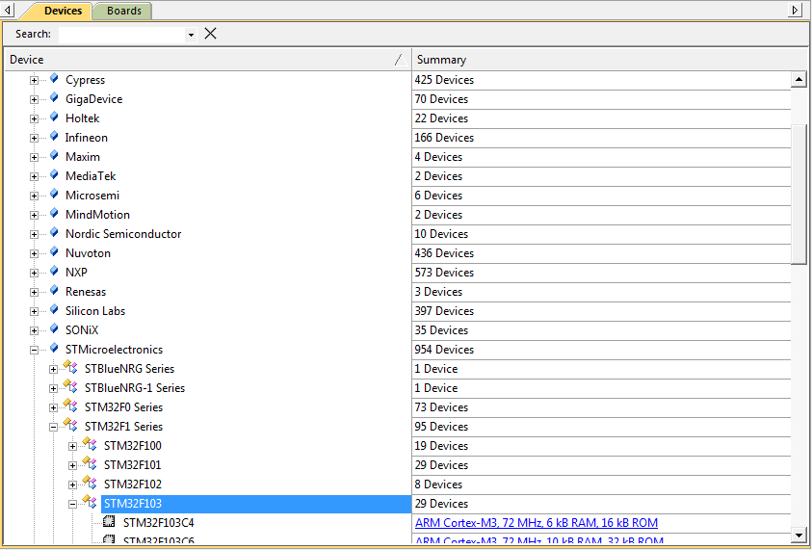The height and width of the screenshot is (550, 812).
Task: Click the vendor icon next to MediaTek
Action: click(54, 175)
